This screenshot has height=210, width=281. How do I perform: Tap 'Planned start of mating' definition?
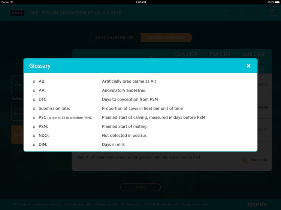(x=124, y=127)
